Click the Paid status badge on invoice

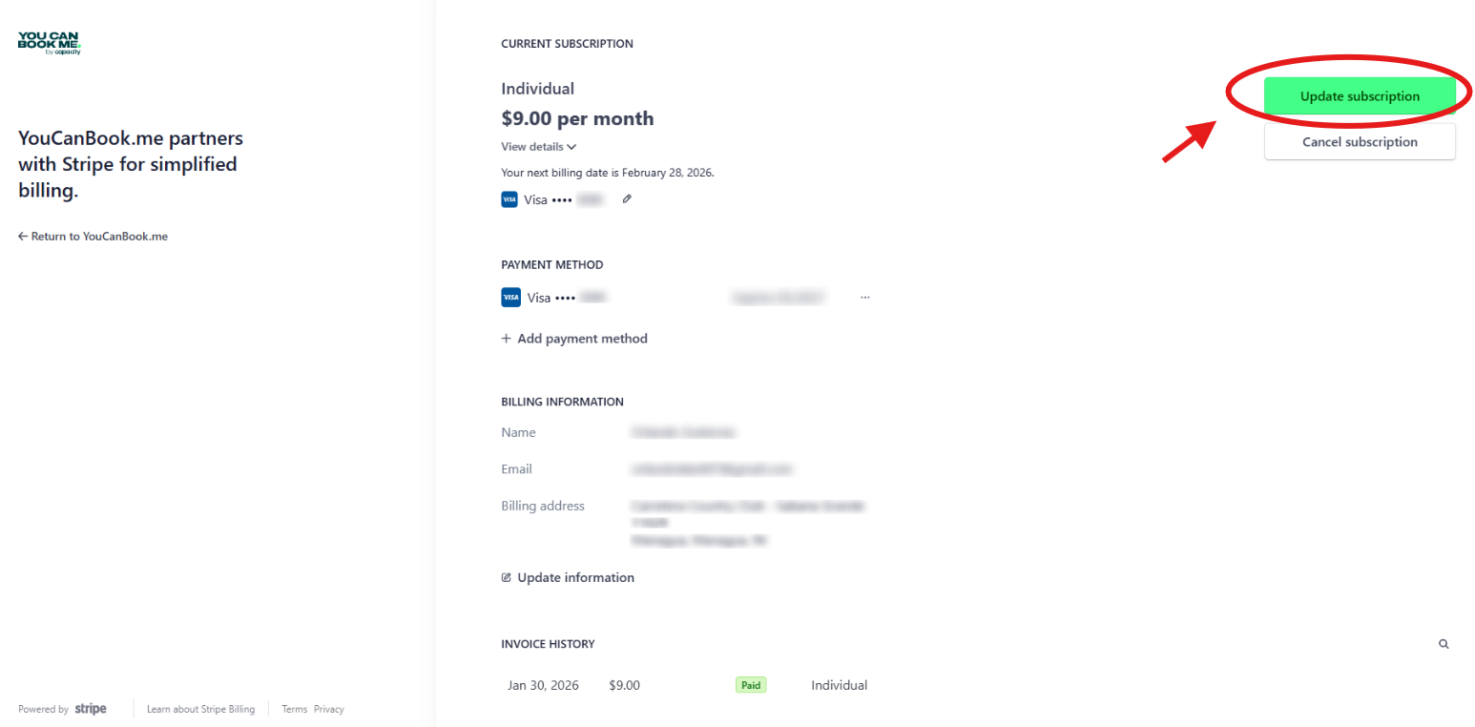[751, 685]
